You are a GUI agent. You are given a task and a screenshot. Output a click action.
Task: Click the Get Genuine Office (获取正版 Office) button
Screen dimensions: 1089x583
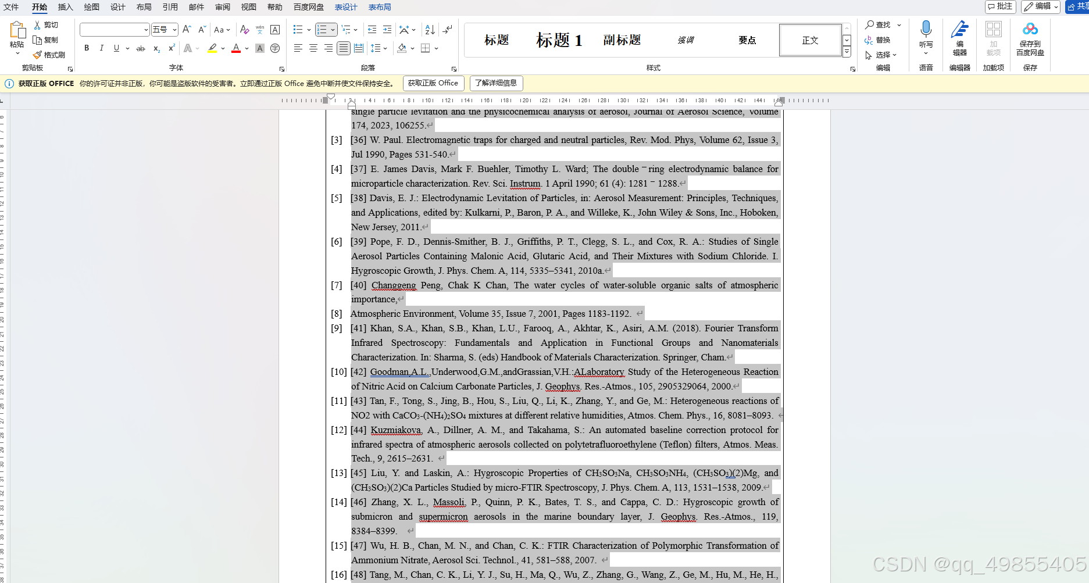coord(433,83)
